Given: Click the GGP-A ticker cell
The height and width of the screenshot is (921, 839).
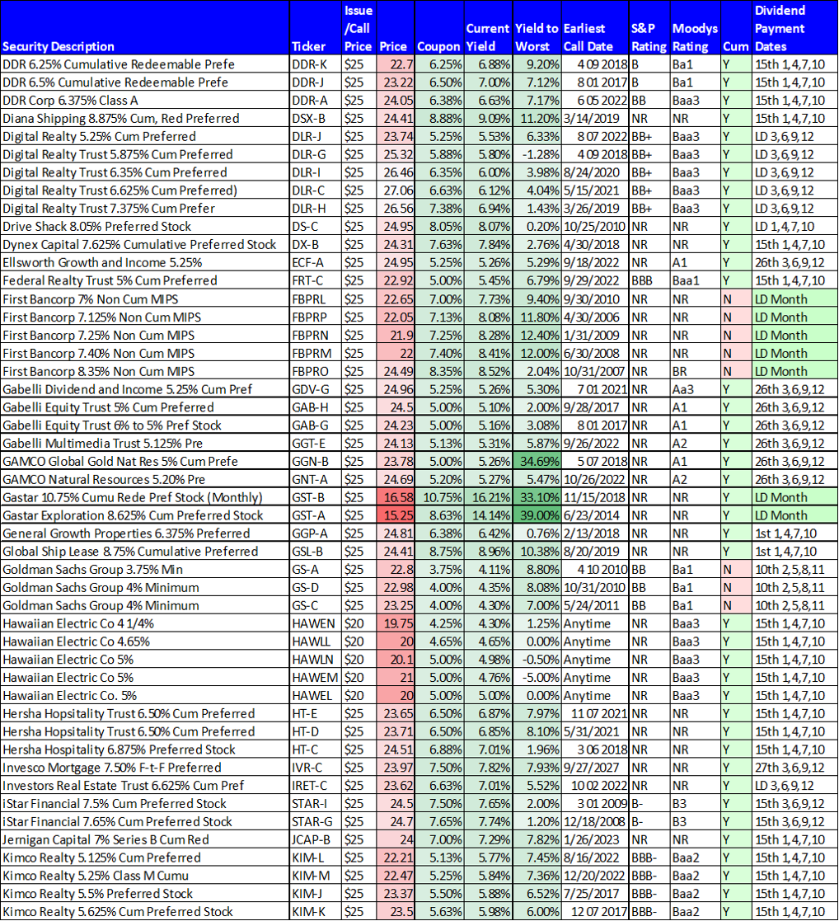Looking at the screenshot, I should click(x=316, y=533).
